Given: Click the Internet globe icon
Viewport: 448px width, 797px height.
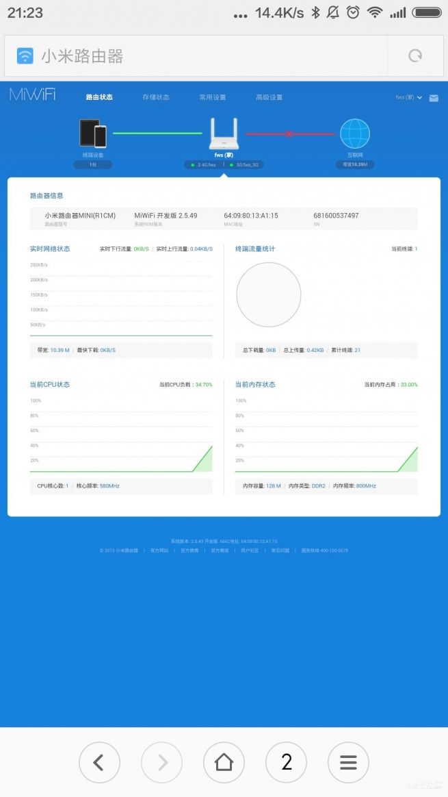Looking at the screenshot, I should click(x=354, y=134).
